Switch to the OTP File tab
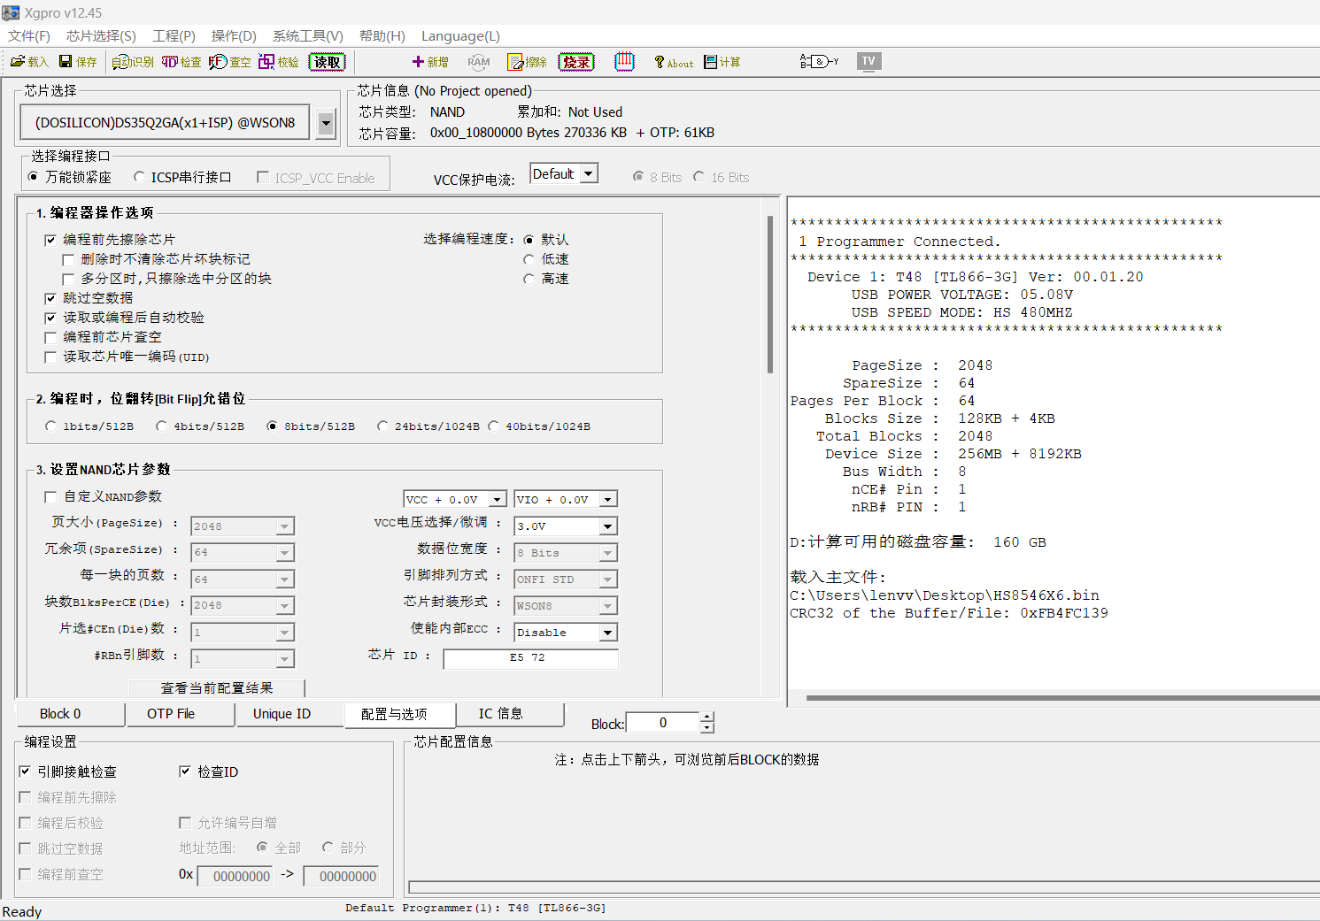 [171, 714]
